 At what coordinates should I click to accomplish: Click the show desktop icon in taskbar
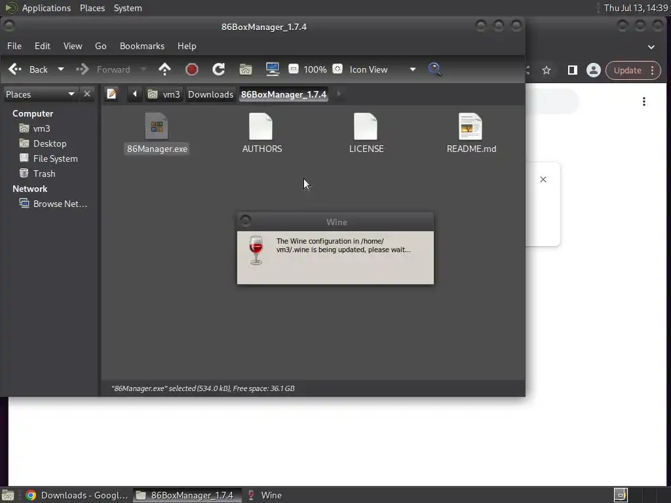8,495
